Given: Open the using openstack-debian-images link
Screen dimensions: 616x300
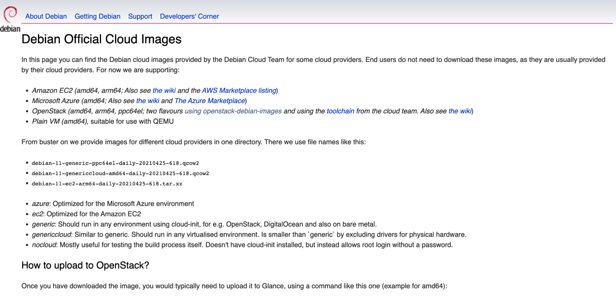Looking at the screenshot, I should pyautogui.click(x=233, y=111).
